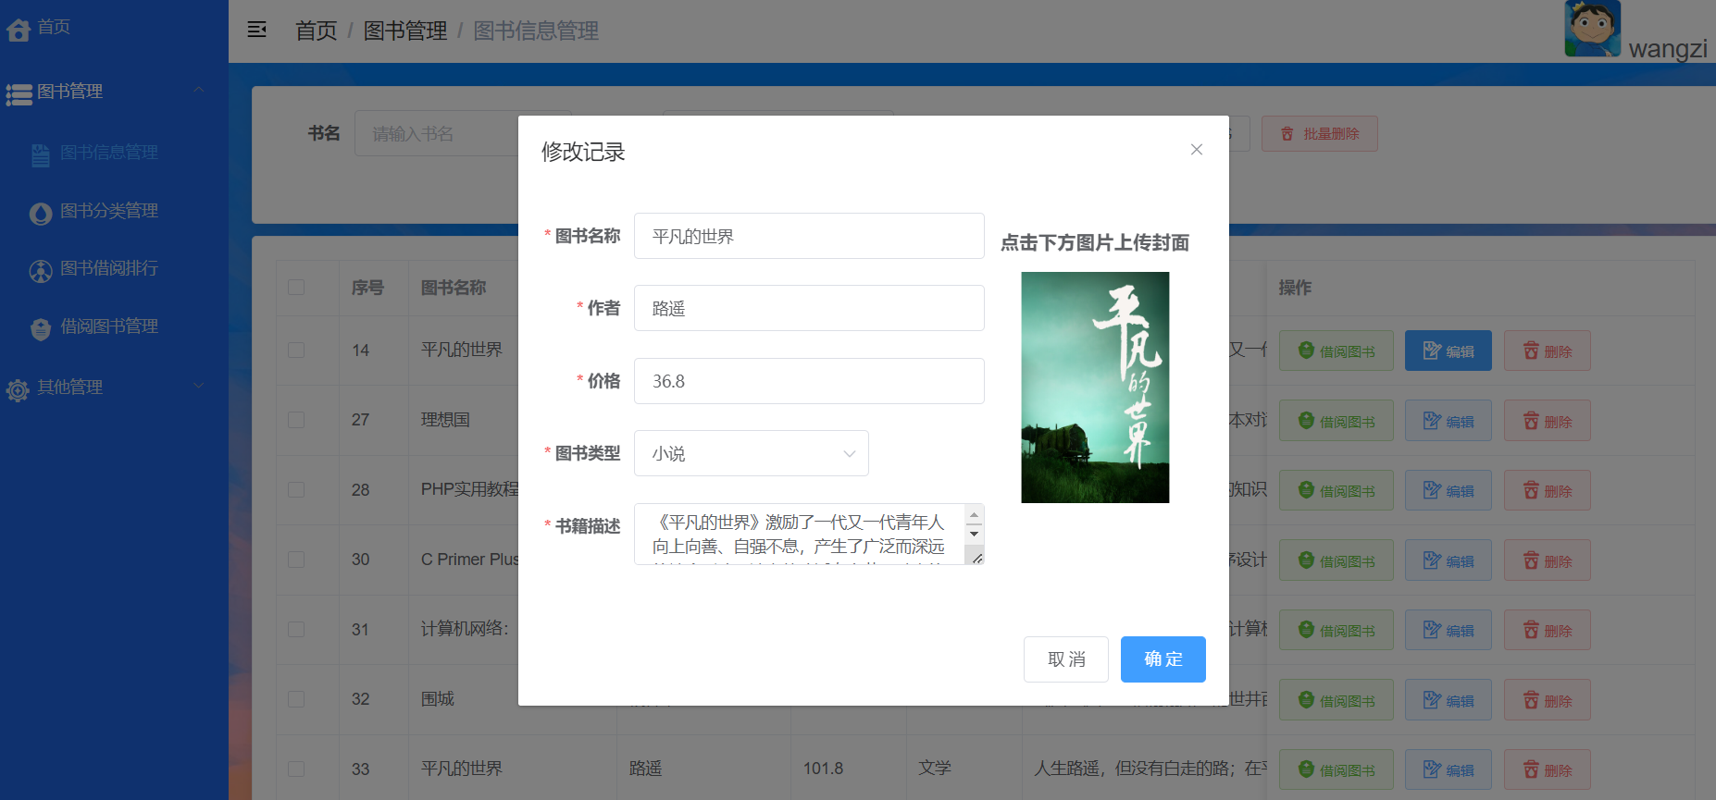Click the 其他管理 gear icon
This screenshot has width=1716, height=800.
(18, 390)
